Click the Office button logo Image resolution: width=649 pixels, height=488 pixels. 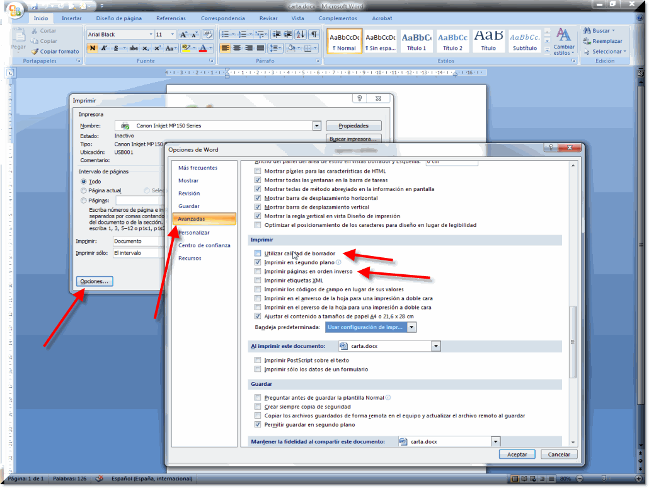pyautogui.click(x=15, y=11)
